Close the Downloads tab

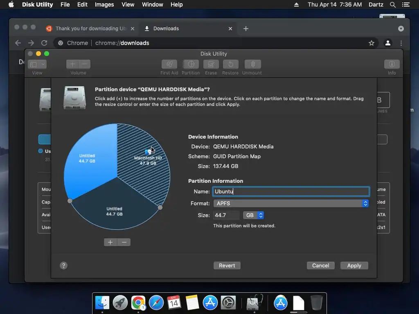pos(230,29)
